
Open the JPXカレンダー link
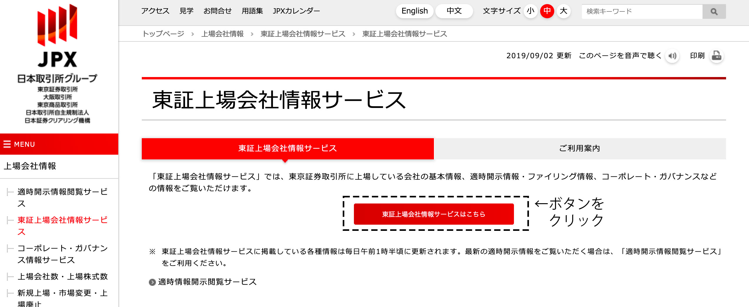296,11
